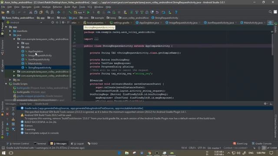
Task: Expand the inner app package folder
Action: [18, 43]
